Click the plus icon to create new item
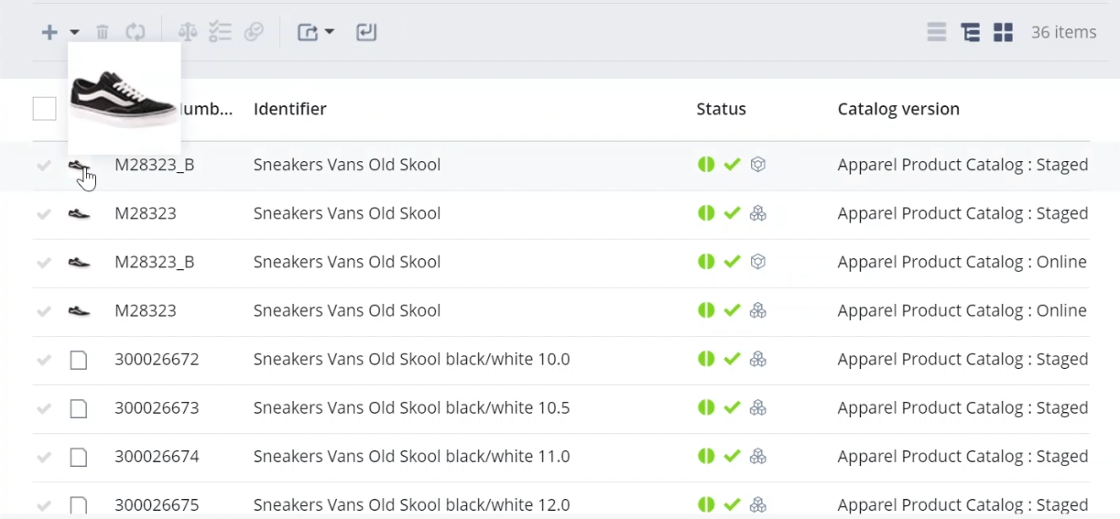 49,32
